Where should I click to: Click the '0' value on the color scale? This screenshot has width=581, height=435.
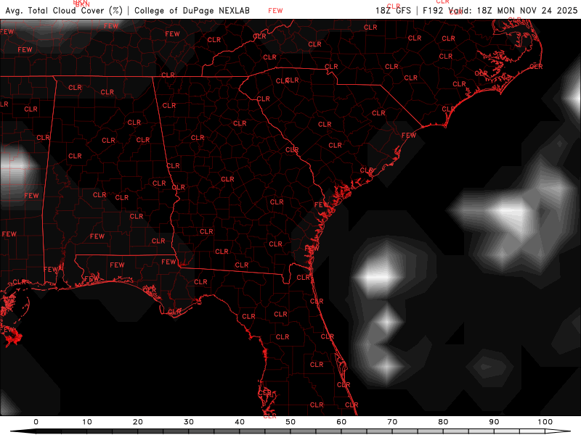(x=36, y=422)
